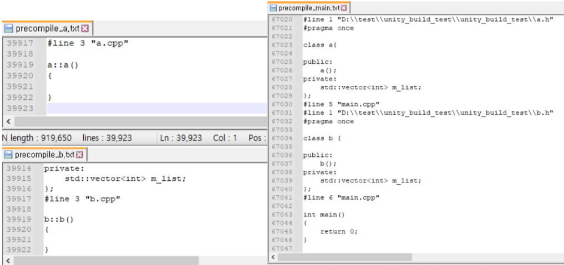Viewport: 564px width, 265px height.
Task: Click the 'lines : 39,923' status entry
Action: pos(107,137)
